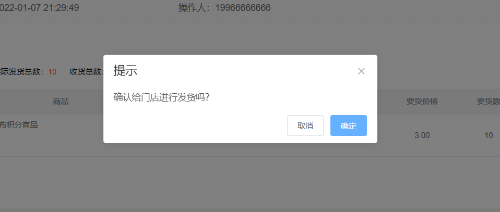500x212 pixels.
Task: Click the 商品 column header
Action: pos(61,102)
